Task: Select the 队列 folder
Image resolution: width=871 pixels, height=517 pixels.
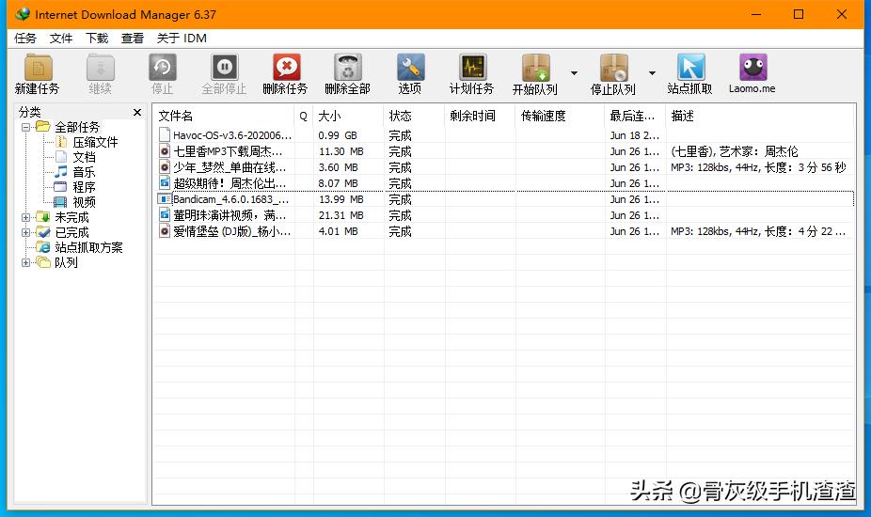Action: click(66, 262)
